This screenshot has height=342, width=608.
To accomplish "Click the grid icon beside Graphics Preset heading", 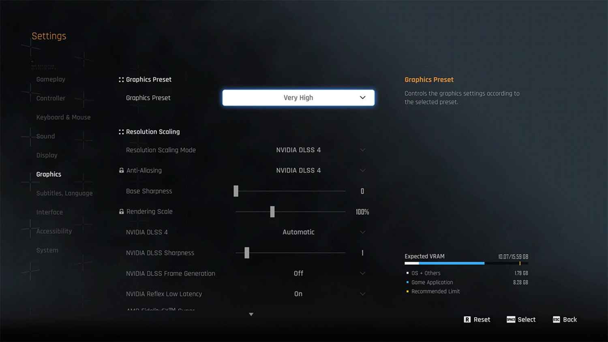I will point(121,79).
